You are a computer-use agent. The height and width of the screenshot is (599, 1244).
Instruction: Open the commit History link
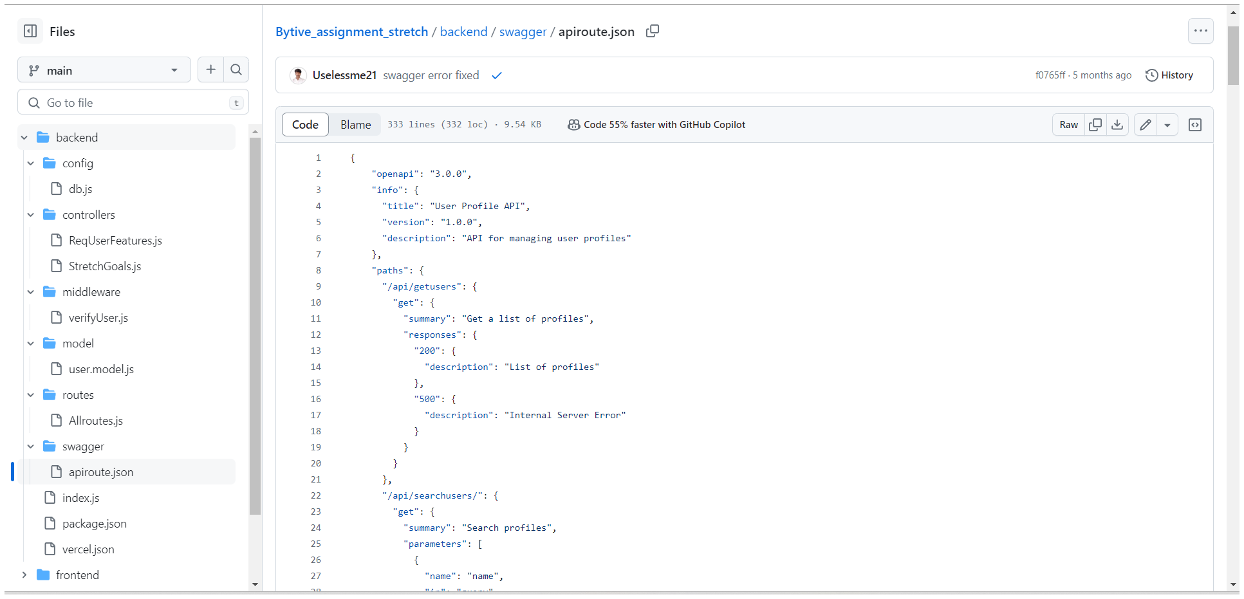coord(1169,75)
